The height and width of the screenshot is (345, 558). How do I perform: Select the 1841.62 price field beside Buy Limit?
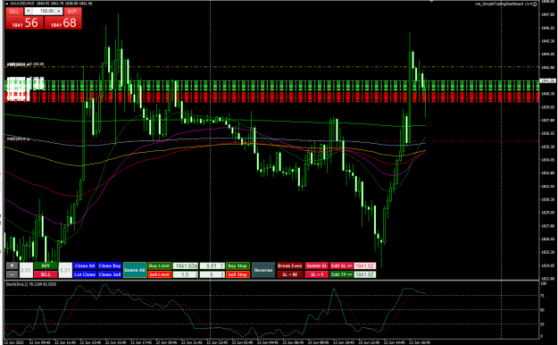point(186,265)
